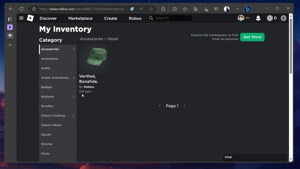The width and height of the screenshot is (300, 169).
Task: Click the Off Sale status text
Action: point(85,92)
